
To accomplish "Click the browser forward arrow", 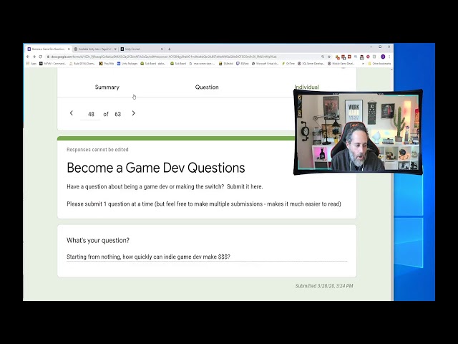I will click(x=34, y=57).
